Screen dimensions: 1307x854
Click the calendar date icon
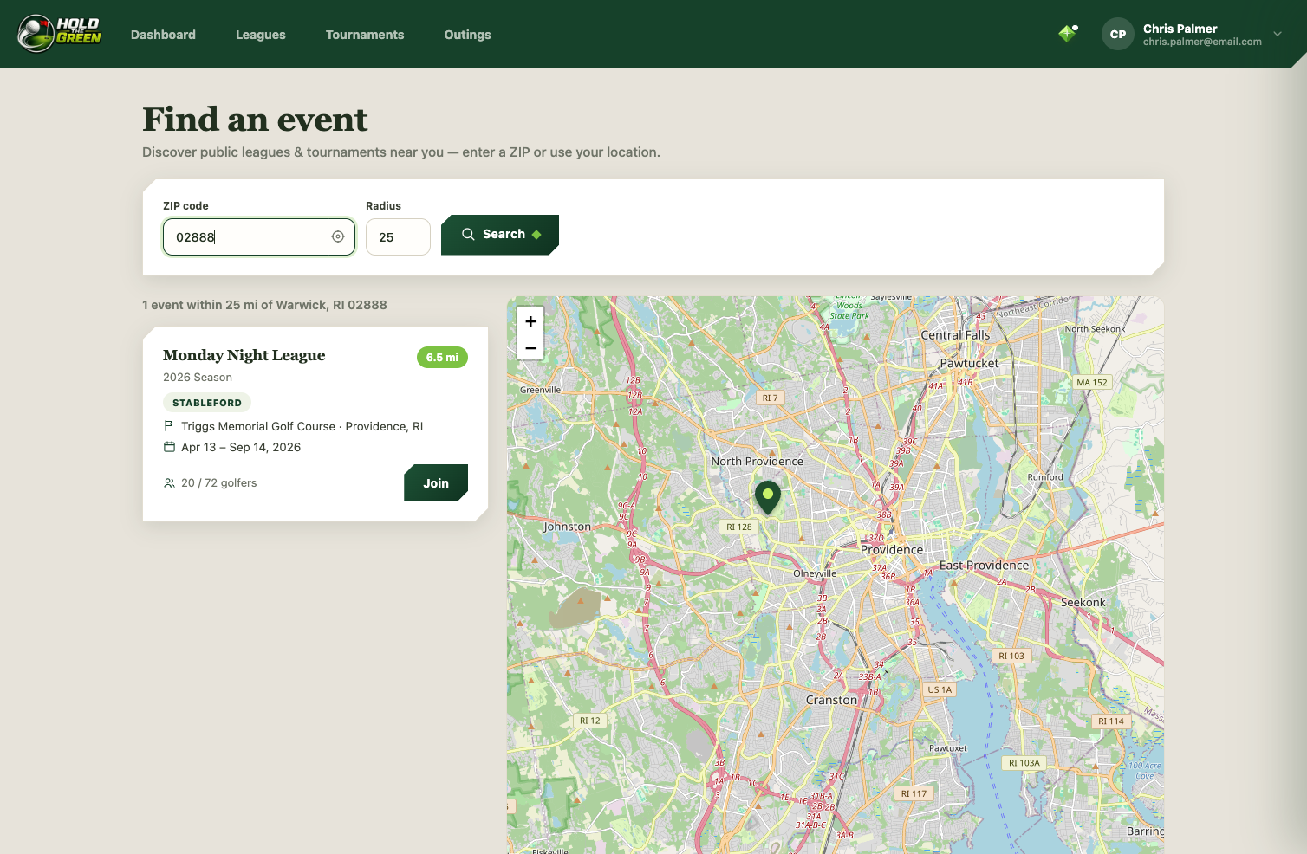pyautogui.click(x=169, y=447)
